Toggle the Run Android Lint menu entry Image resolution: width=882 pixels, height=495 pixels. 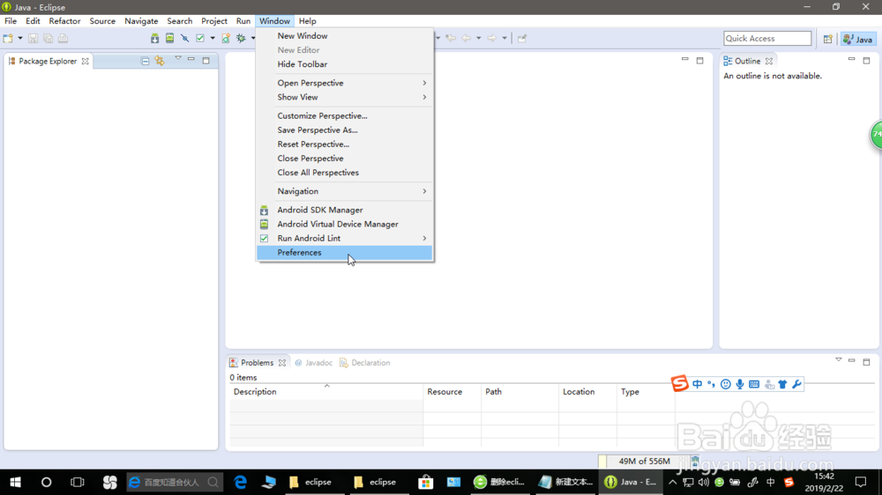tap(345, 238)
